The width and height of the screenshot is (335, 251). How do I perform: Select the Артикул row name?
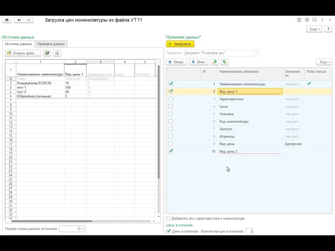click(226, 129)
